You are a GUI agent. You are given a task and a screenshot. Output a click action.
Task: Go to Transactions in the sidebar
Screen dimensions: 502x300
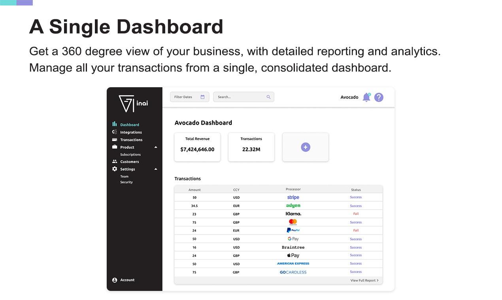[x=131, y=140]
